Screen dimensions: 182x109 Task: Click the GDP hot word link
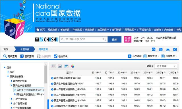136,38
